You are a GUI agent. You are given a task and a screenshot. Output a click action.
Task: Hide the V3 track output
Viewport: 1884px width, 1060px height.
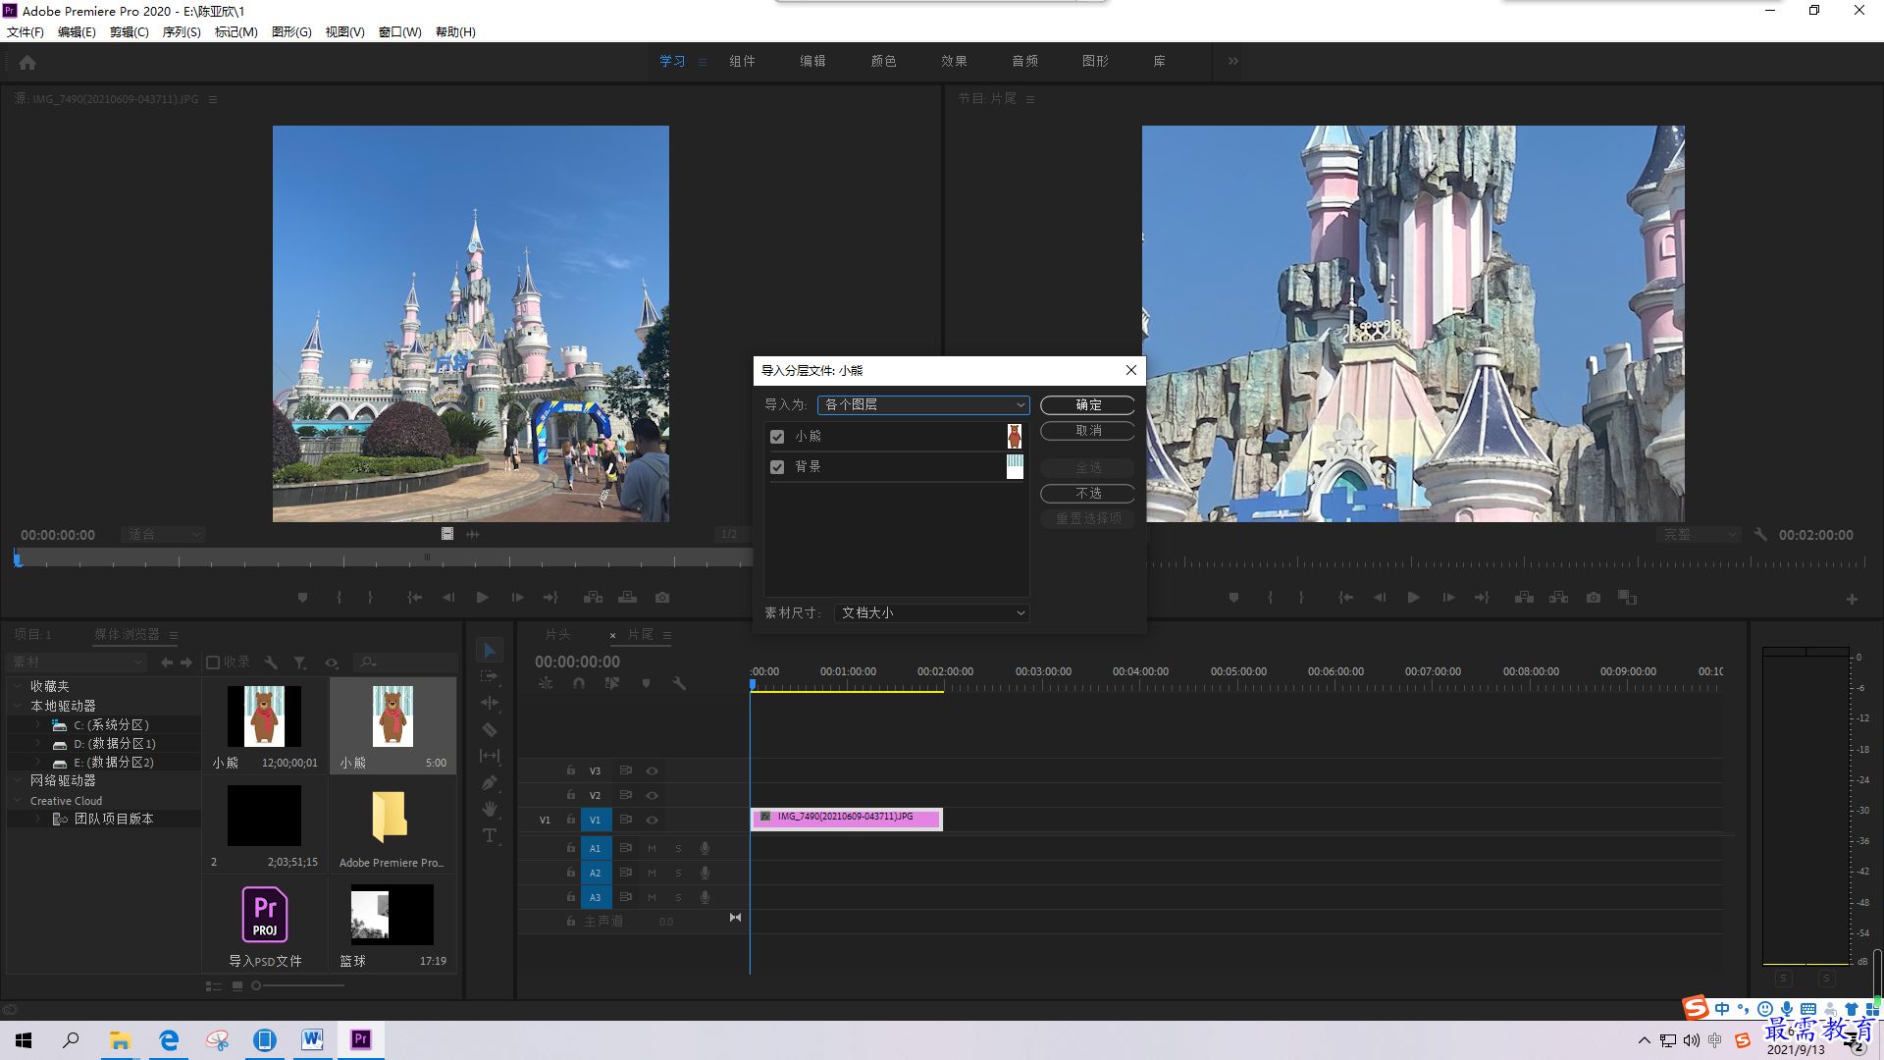(652, 770)
